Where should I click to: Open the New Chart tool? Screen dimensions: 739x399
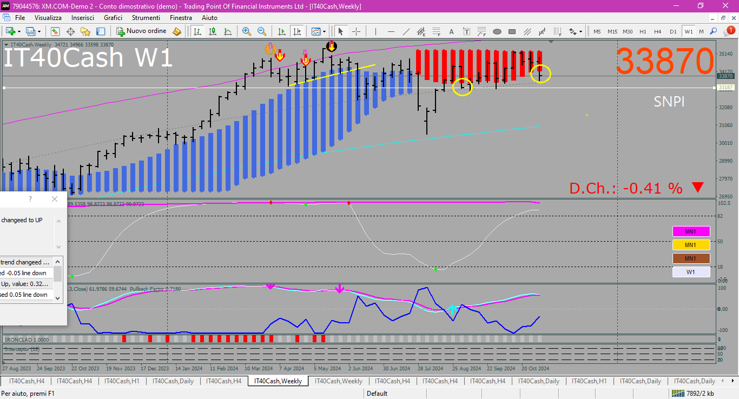coord(11,31)
